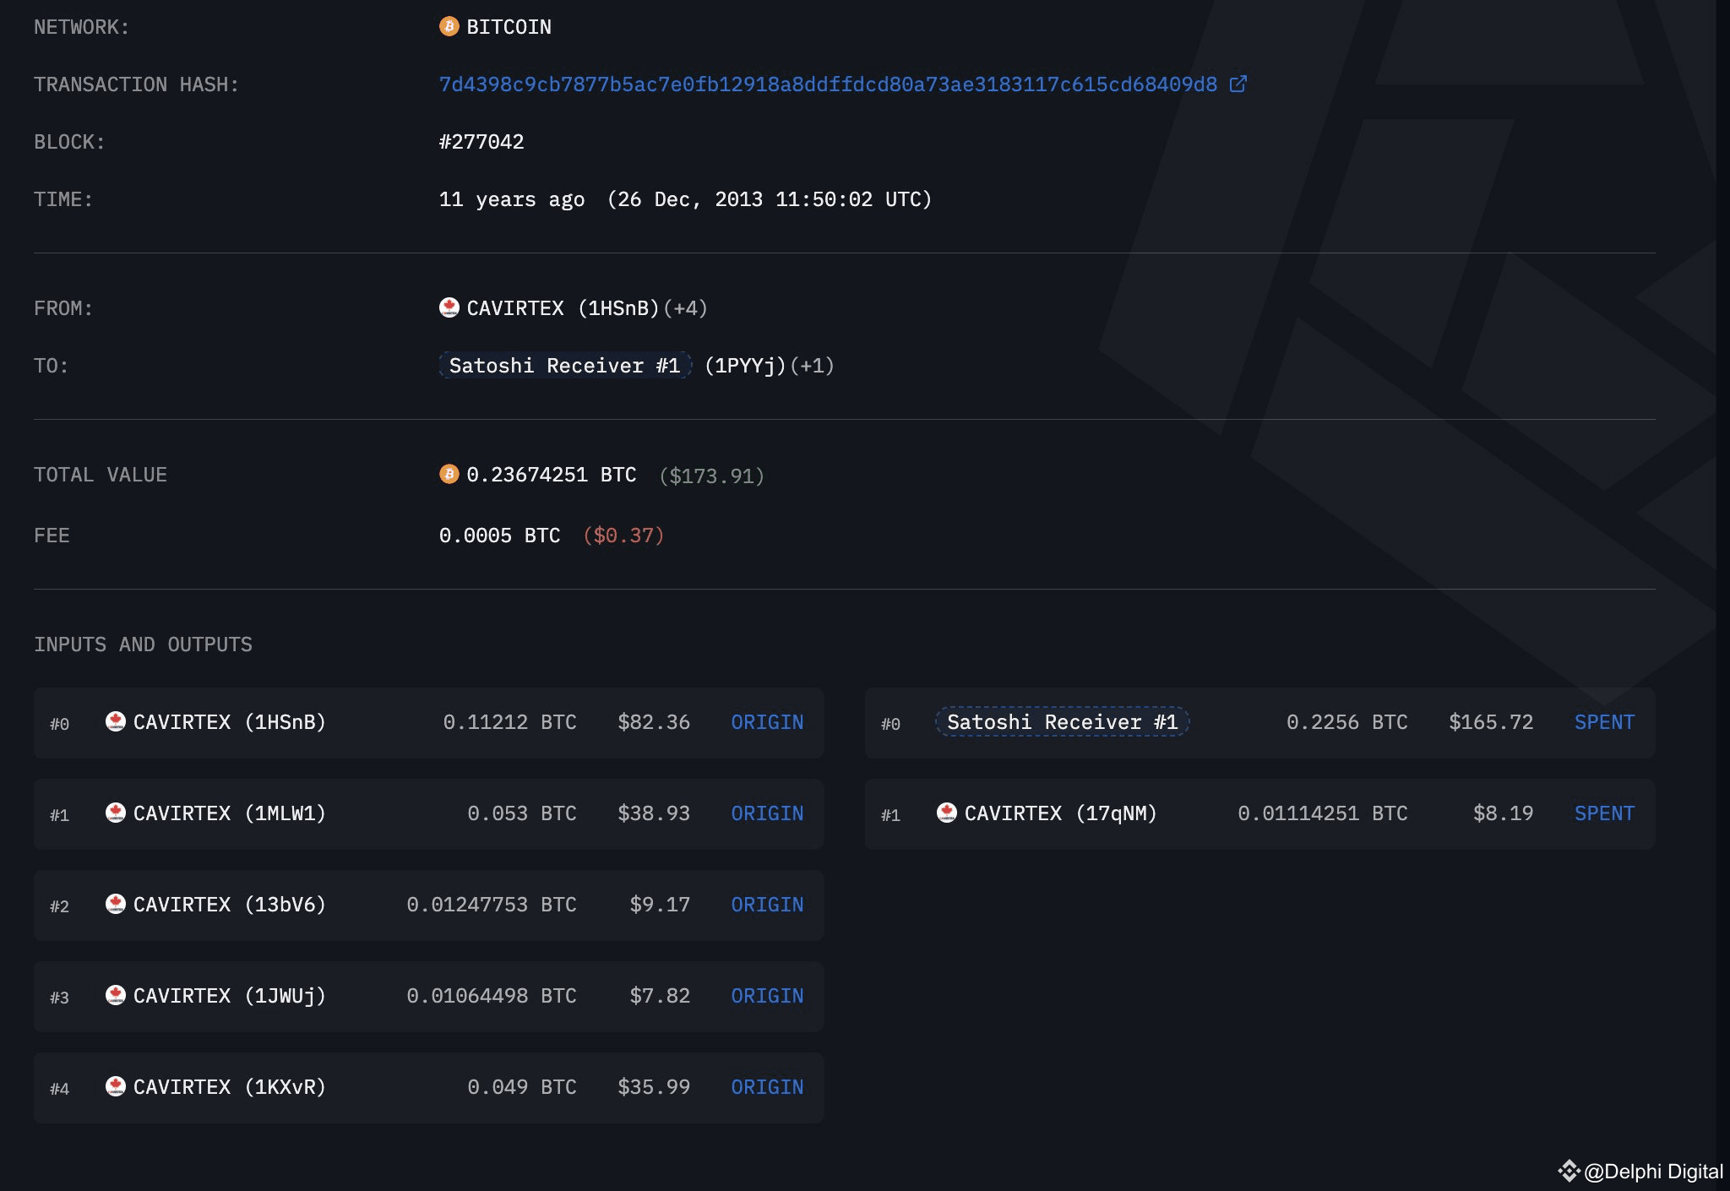Open ORIGIN link for CAVIRTEX (1HSnB)
The image size is (1730, 1191).
(x=766, y=722)
